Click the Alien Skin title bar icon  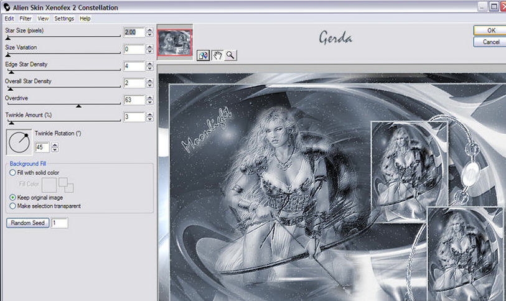pos(7,7)
